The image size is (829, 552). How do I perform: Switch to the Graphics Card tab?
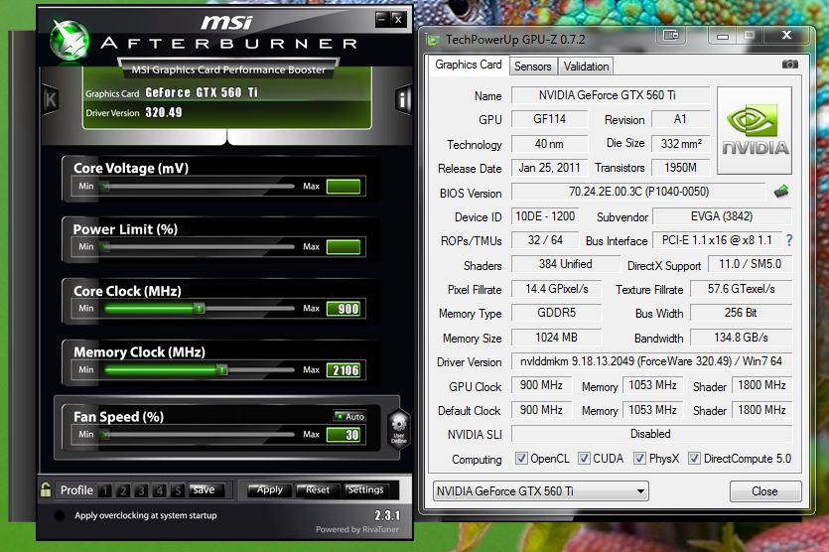[469, 66]
